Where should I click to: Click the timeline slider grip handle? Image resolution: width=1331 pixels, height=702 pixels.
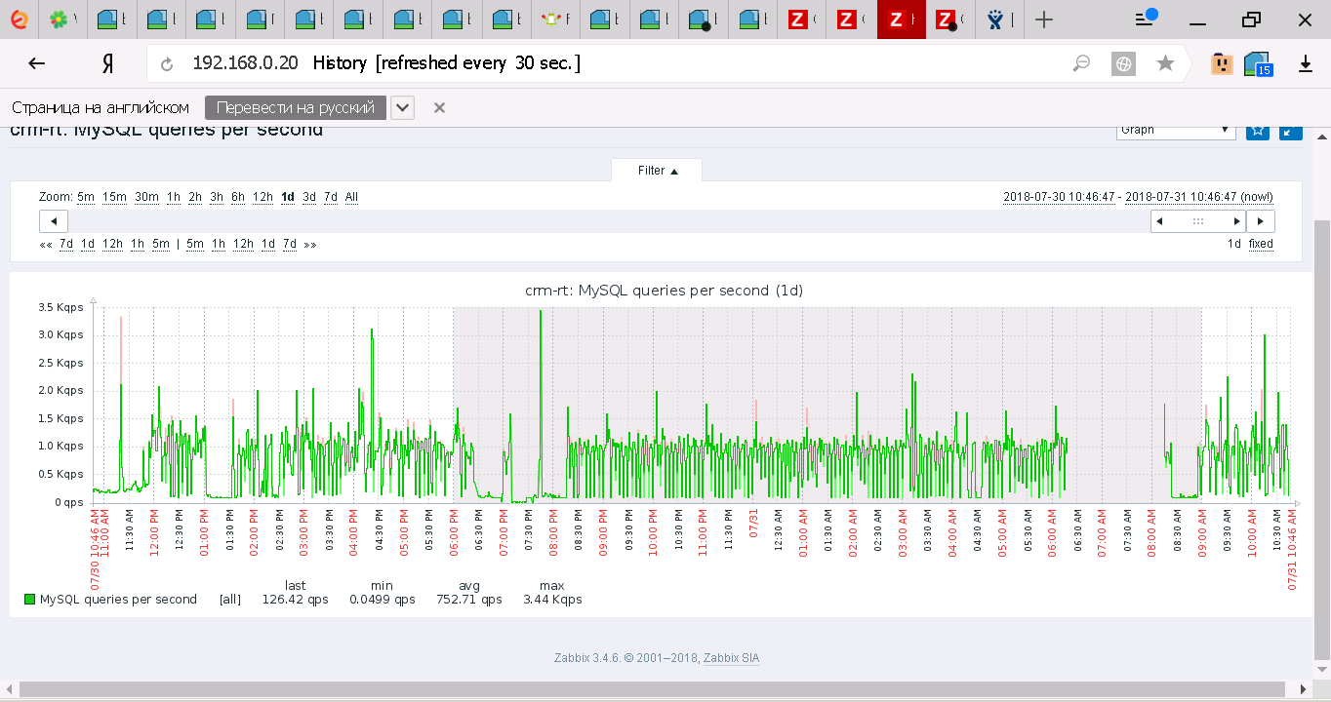point(1198,221)
